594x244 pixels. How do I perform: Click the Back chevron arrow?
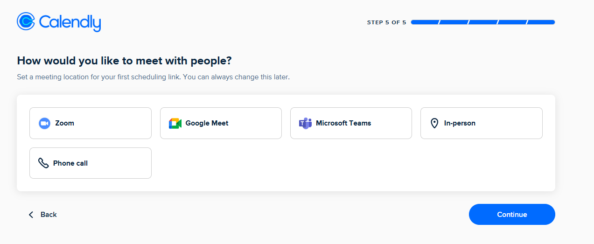[x=31, y=215]
